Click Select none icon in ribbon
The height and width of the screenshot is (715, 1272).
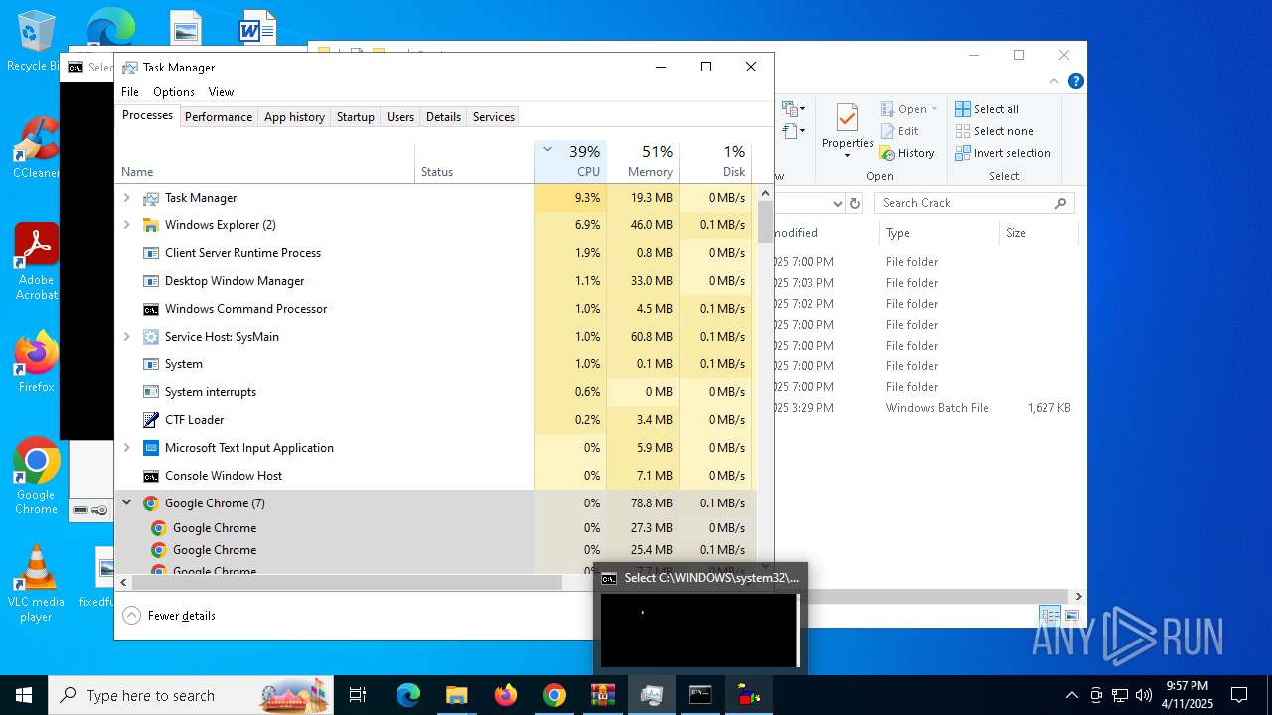coord(963,131)
